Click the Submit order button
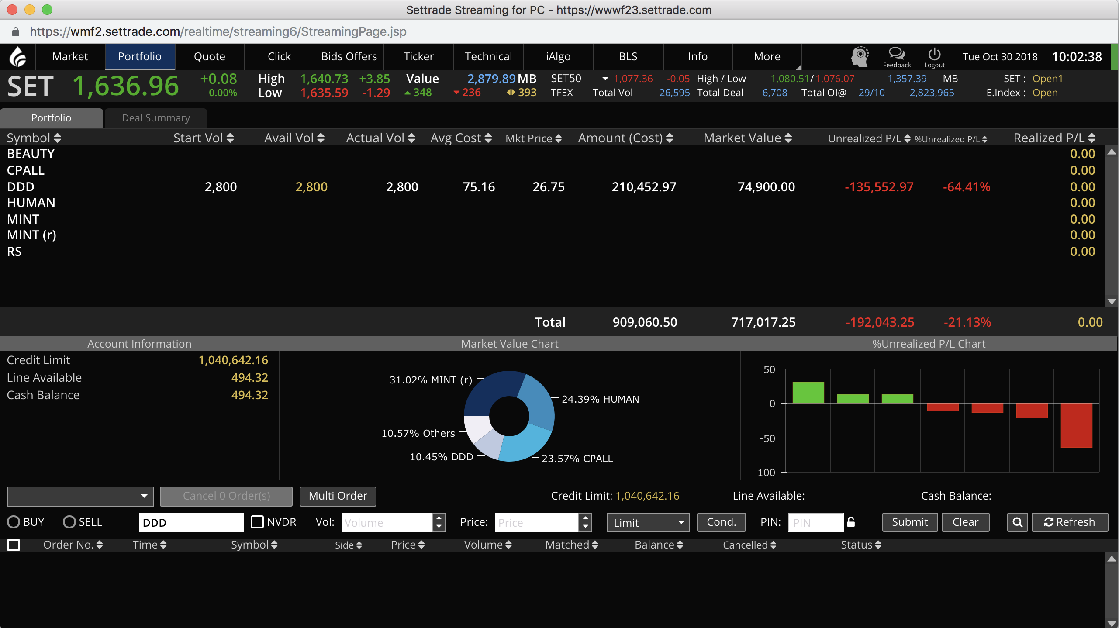Screen dimensions: 1119x628 (910, 522)
